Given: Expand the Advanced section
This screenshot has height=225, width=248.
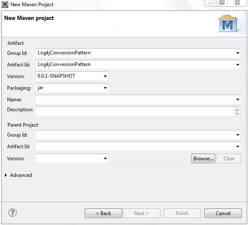Looking at the screenshot, I should [6, 175].
